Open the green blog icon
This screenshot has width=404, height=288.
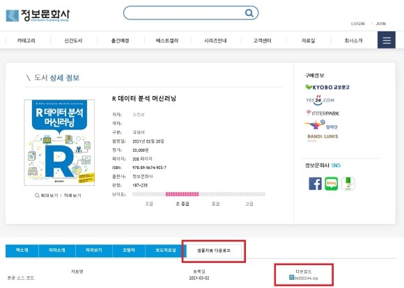pyautogui.click(x=332, y=184)
